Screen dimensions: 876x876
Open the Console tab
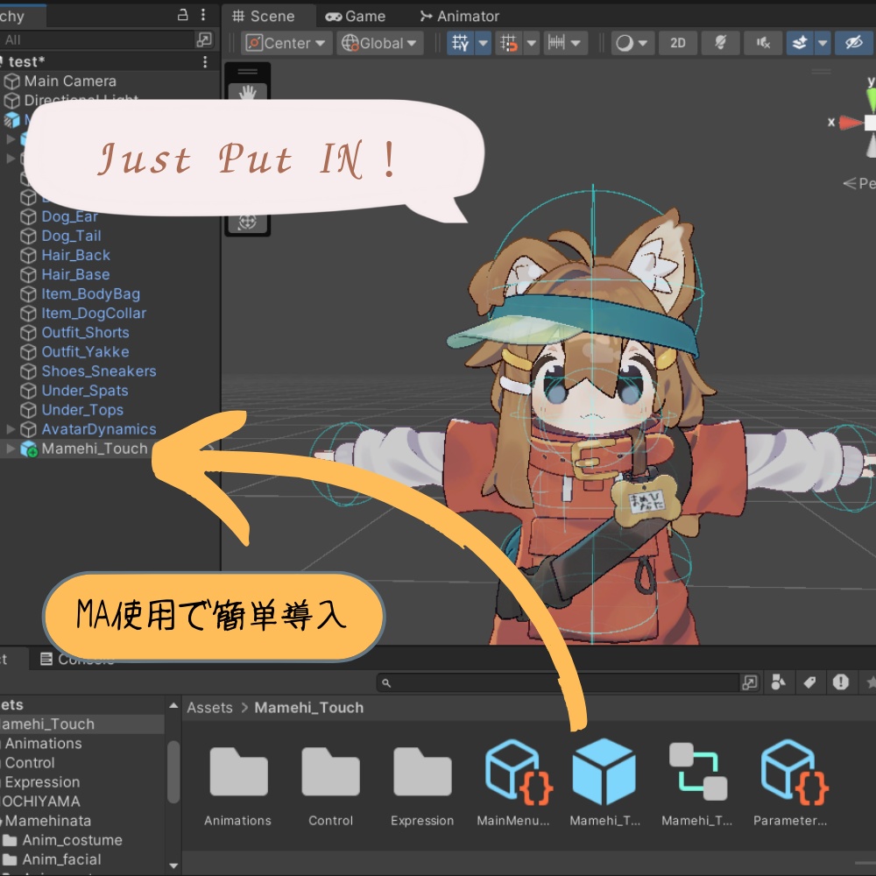pyautogui.click(x=77, y=660)
